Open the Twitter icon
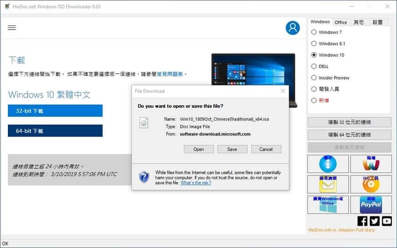This screenshot has height=248, width=397. coord(375,221)
